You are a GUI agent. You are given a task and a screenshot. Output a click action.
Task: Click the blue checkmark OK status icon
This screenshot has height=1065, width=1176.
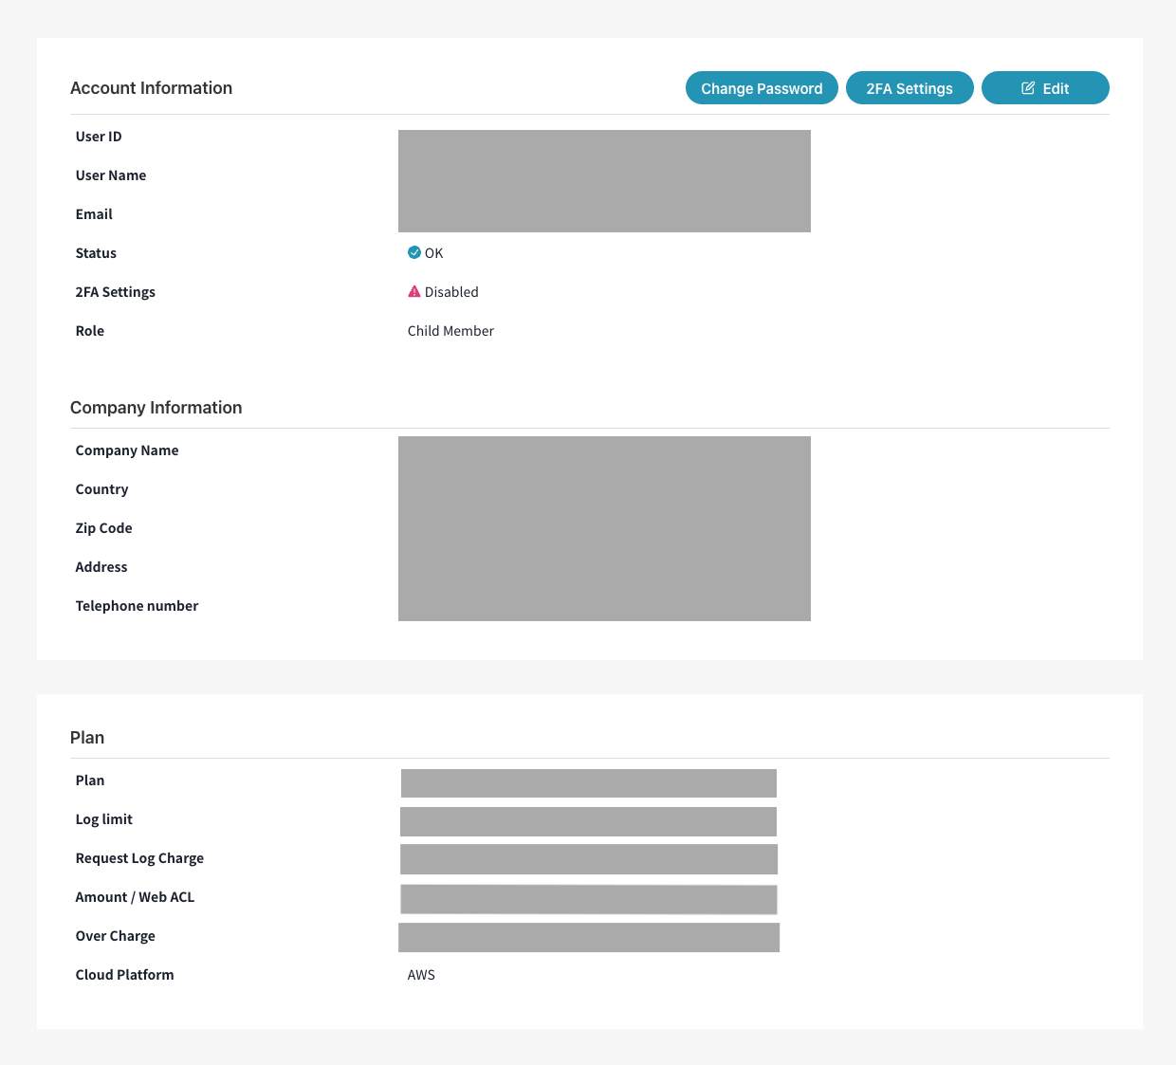tap(414, 252)
